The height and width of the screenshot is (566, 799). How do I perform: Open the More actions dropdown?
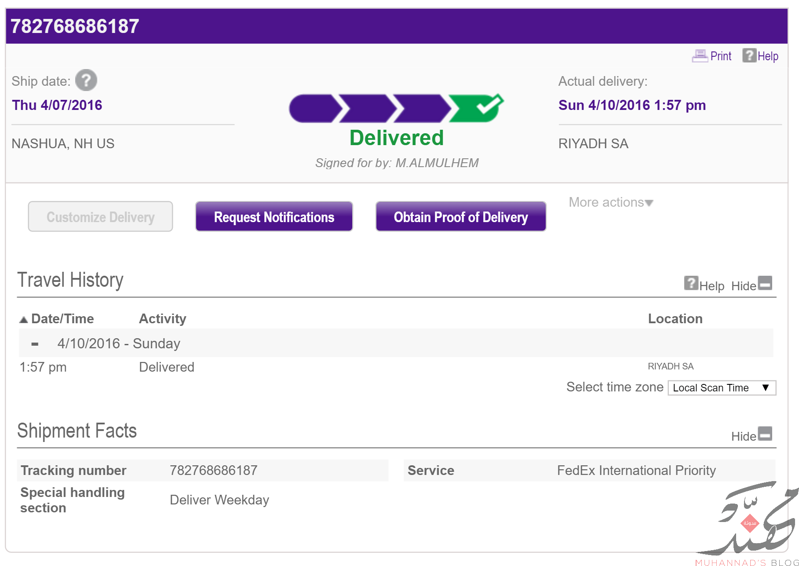pos(611,202)
